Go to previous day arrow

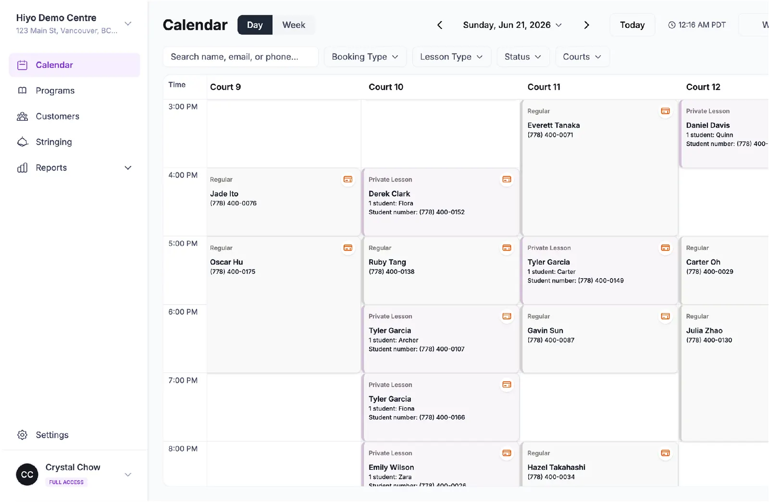[x=440, y=25]
